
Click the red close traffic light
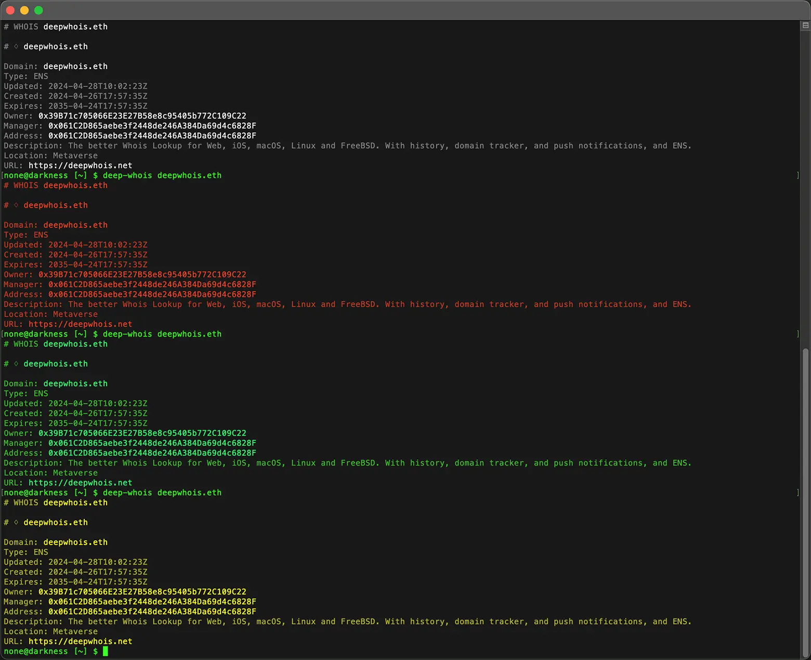(x=10, y=10)
